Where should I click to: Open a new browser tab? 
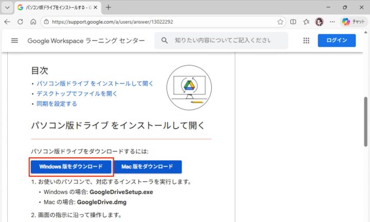coord(108,8)
